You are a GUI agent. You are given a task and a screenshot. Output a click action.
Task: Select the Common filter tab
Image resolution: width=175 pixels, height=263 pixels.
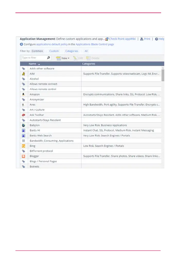37,51
